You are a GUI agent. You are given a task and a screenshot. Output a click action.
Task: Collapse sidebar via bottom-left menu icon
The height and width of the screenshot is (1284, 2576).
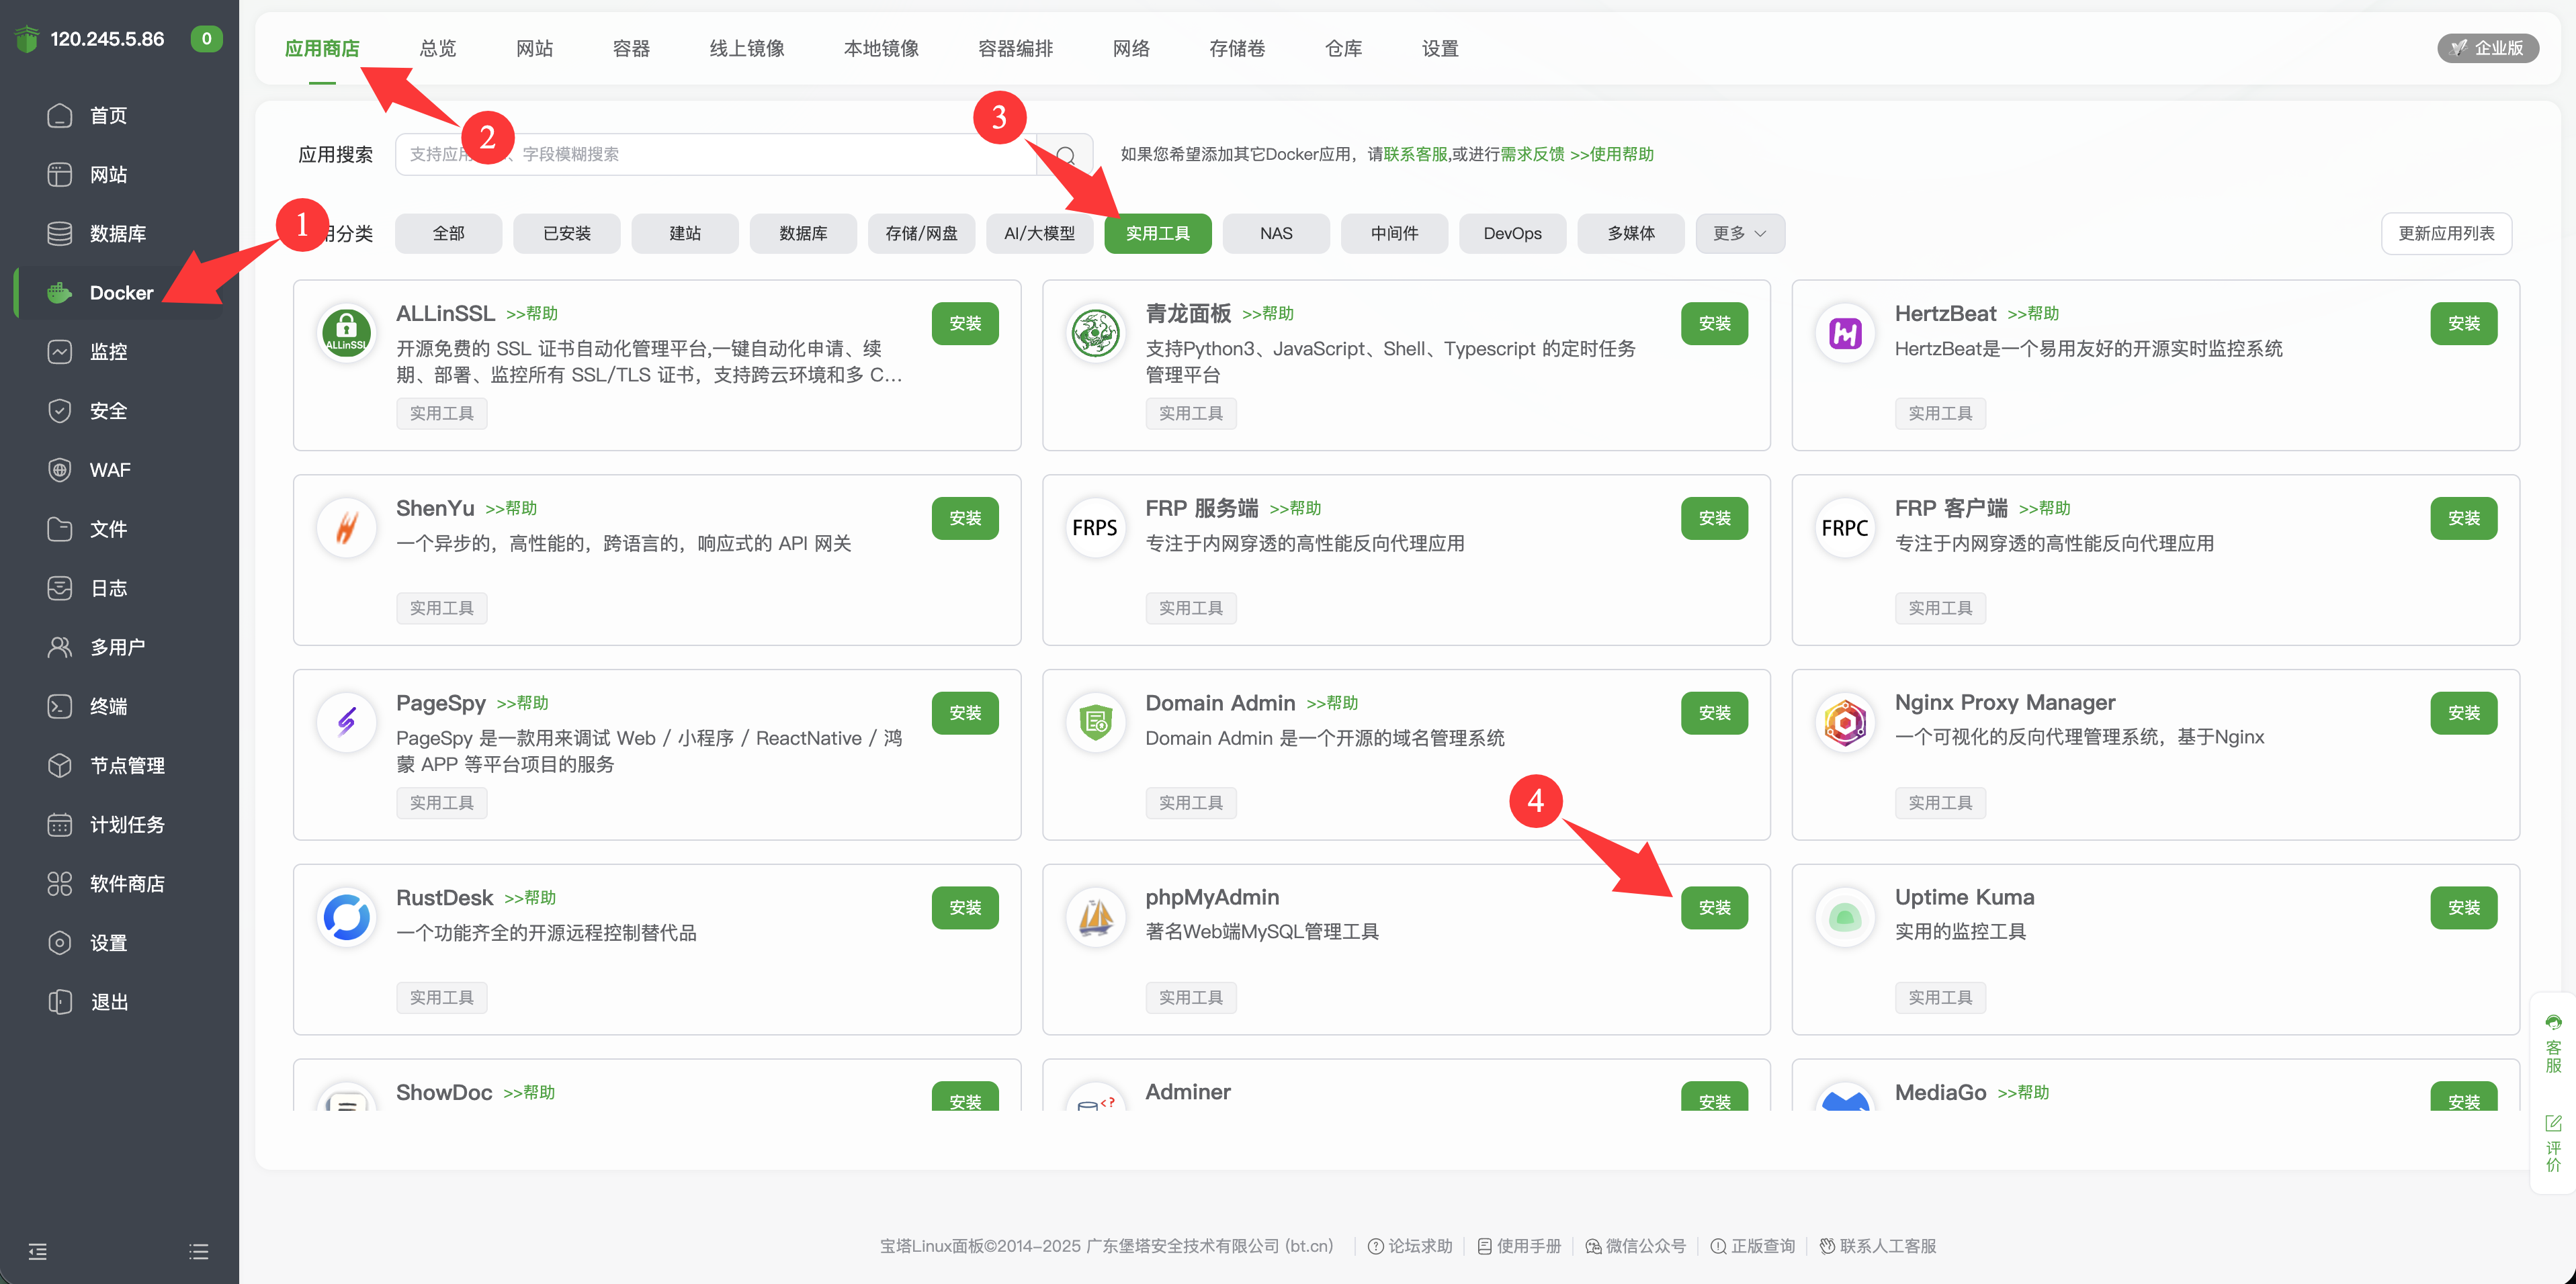(38, 1251)
